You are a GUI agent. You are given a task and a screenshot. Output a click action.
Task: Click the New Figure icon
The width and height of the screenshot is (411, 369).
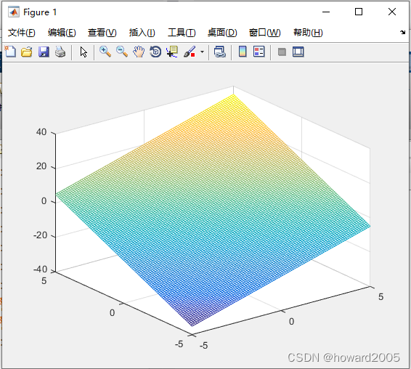(10, 52)
